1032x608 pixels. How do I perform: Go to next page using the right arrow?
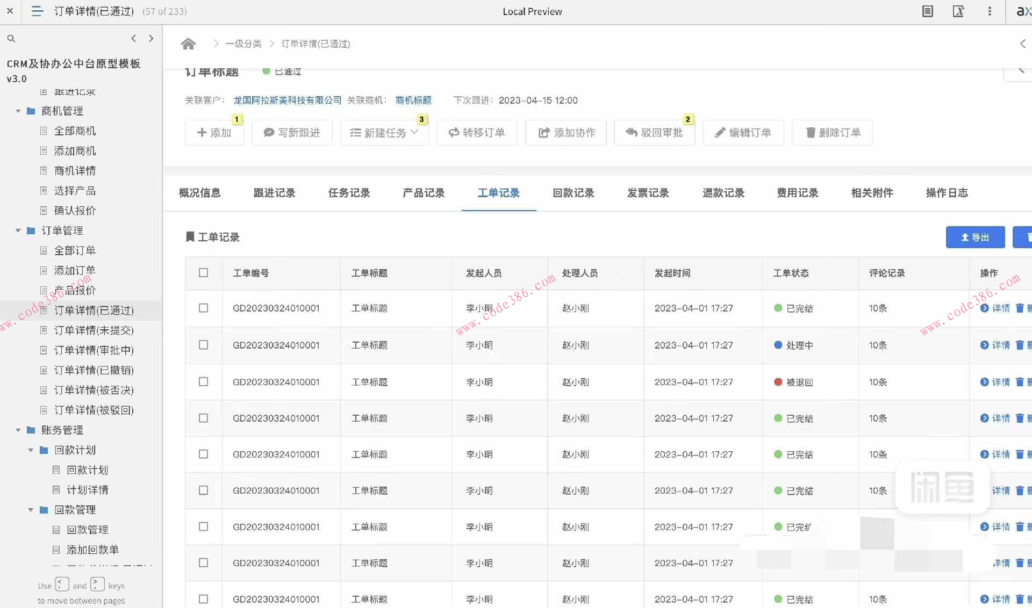click(x=151, y=38)
